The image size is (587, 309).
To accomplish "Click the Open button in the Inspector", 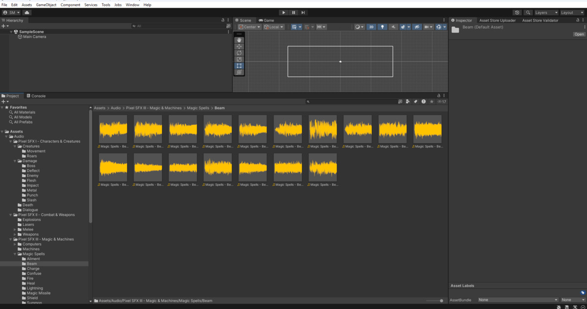I will point(579,34).
